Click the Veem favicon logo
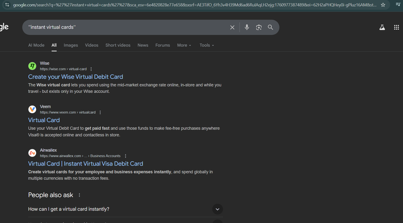Viewport: 403px width, 223px height. tap(32, 109)
